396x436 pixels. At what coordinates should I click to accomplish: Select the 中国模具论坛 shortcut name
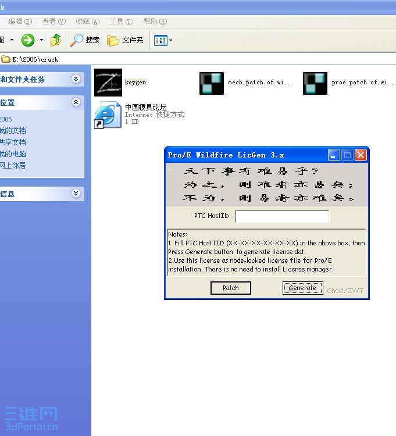point(146,107)
